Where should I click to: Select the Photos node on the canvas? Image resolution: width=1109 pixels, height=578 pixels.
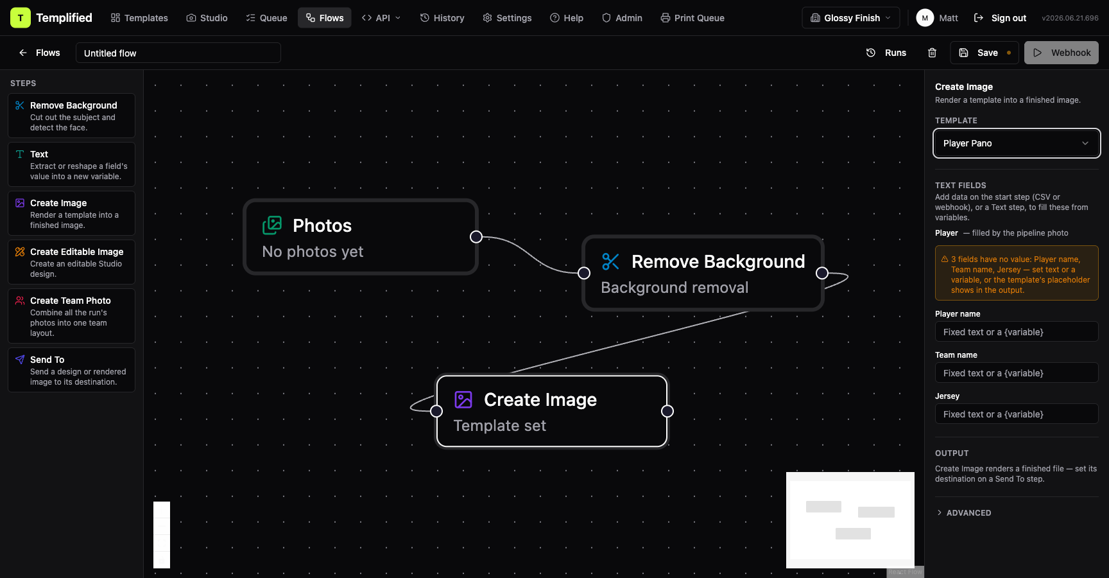[x=361, y=237]
